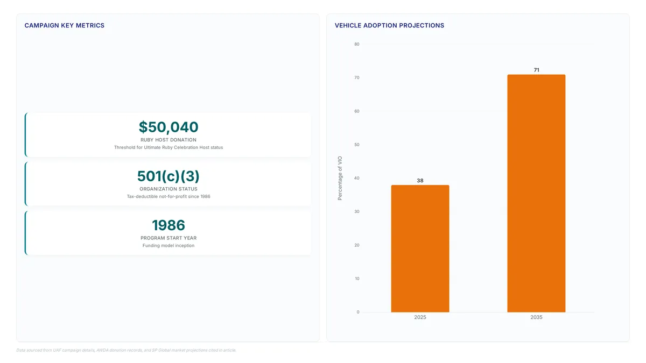This screenshot has height=363, width=646.
Task: Click the Tax-deductible not-for-profit description
Action: (x=168, y=196)
